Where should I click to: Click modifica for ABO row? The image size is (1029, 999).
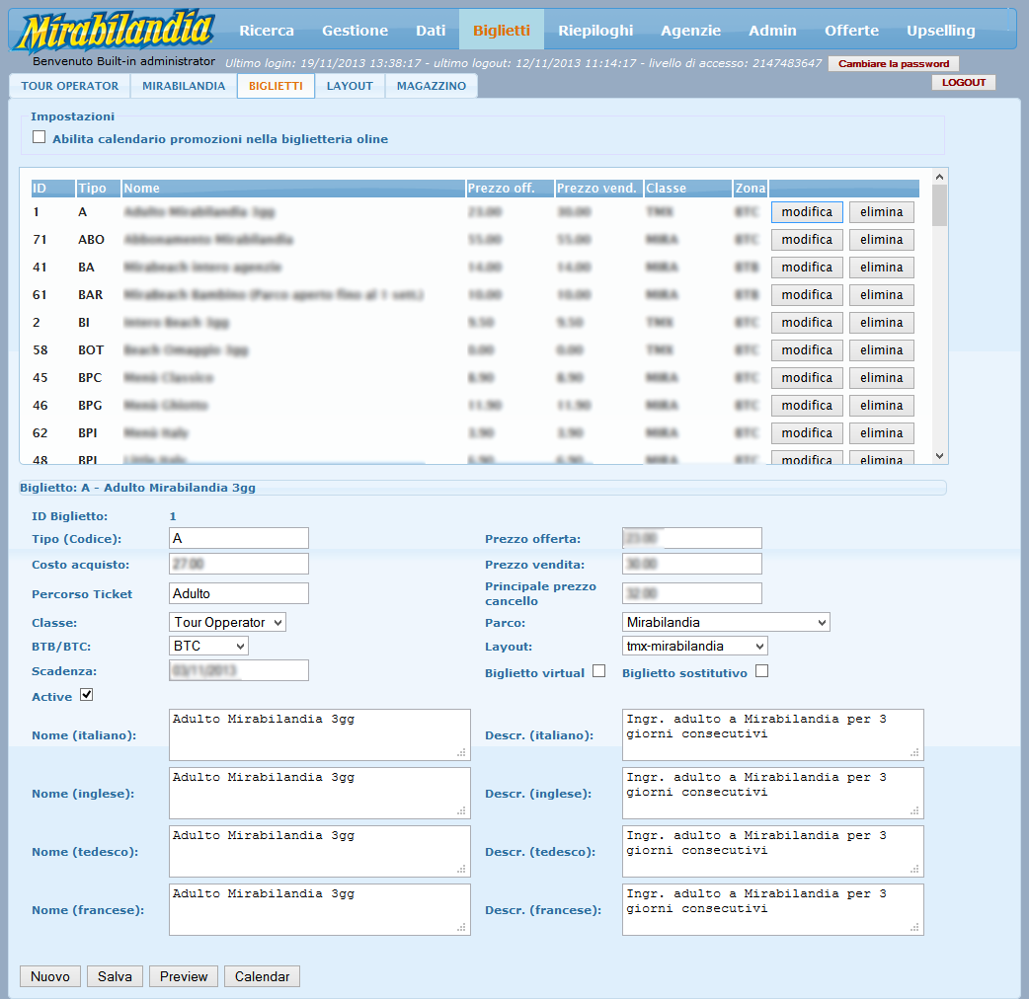[807, 240]
